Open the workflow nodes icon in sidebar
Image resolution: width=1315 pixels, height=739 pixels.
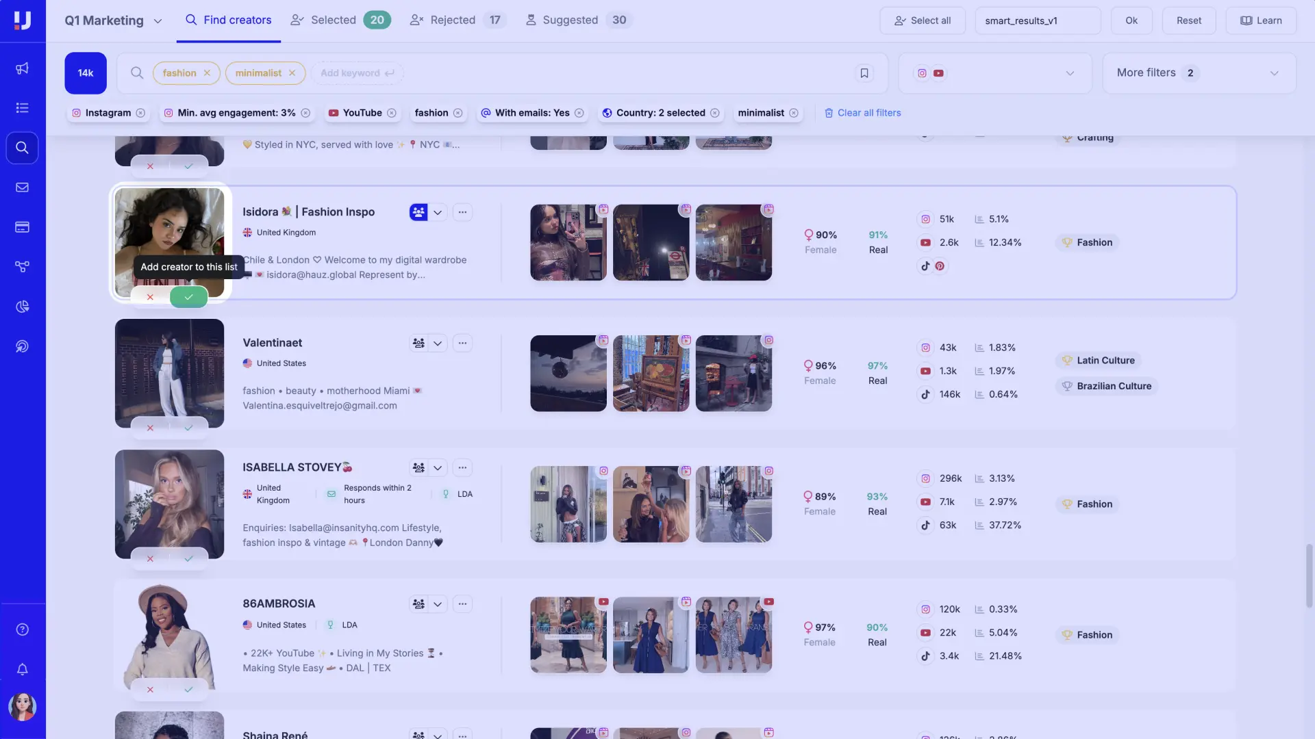(x=22, y=267)
